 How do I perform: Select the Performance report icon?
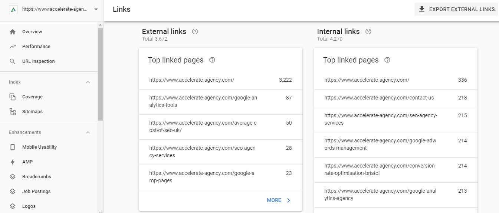tap(13, 46)
